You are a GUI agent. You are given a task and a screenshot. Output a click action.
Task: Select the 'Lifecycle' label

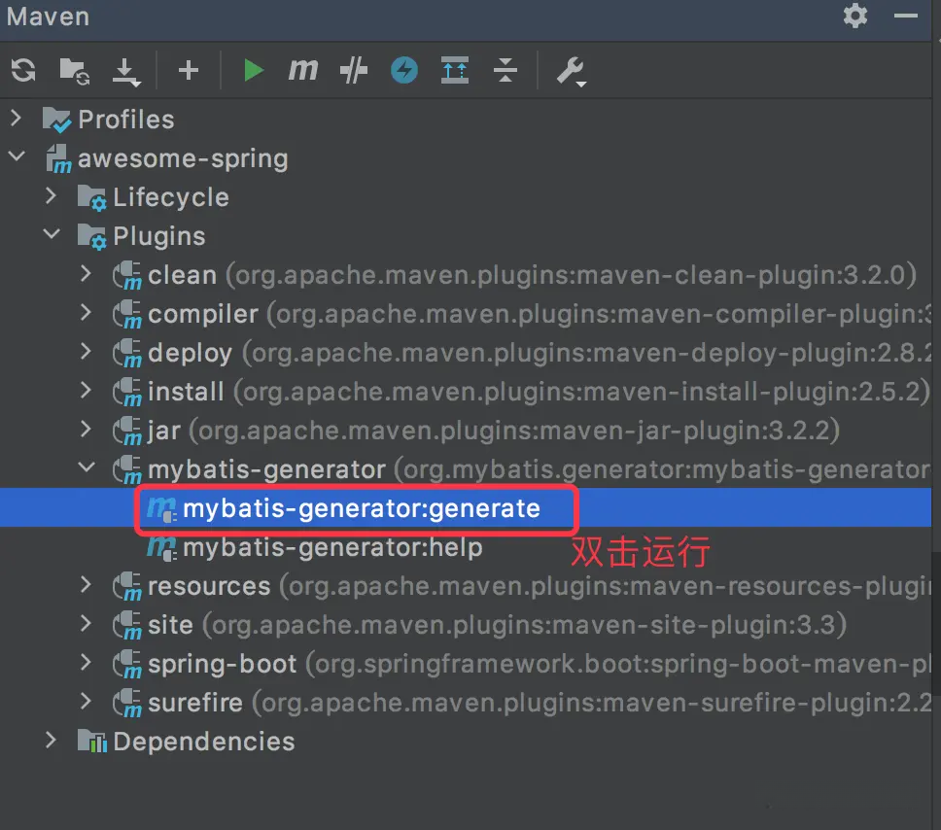pyautogui.click(x=171, y=197)
